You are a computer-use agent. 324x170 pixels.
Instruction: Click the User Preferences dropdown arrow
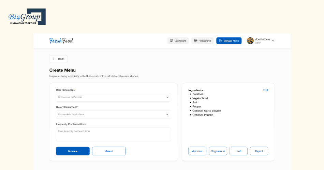(167, 97)
